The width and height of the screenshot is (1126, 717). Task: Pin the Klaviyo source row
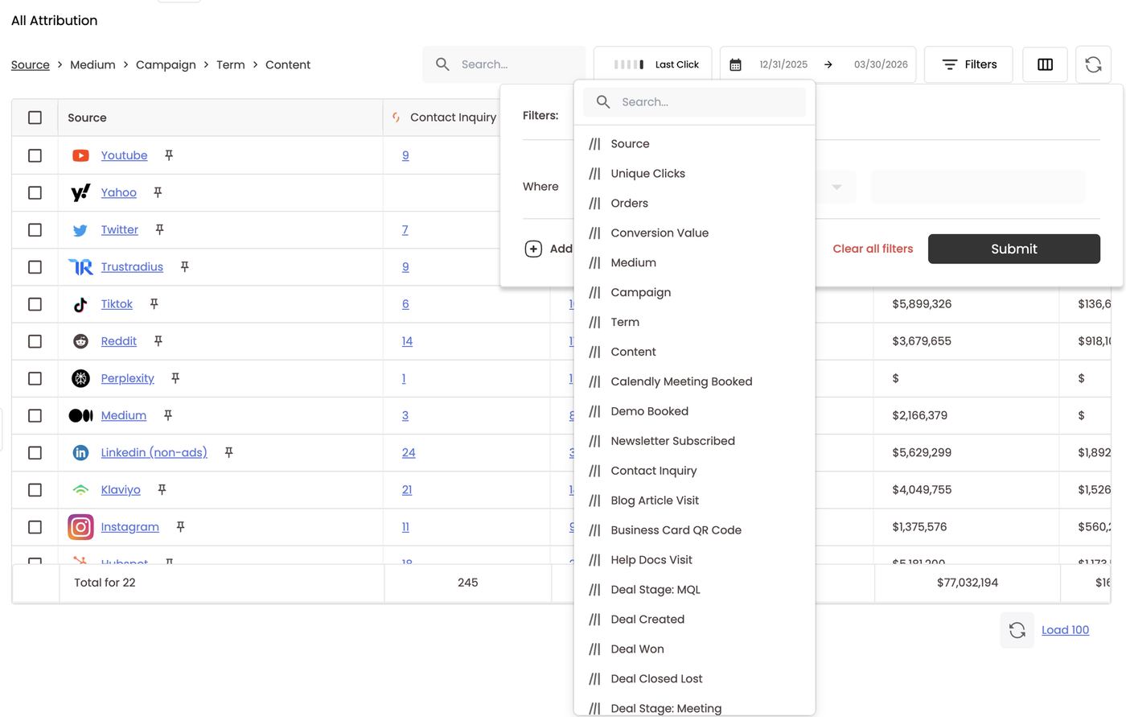click(x=162, y=489)
